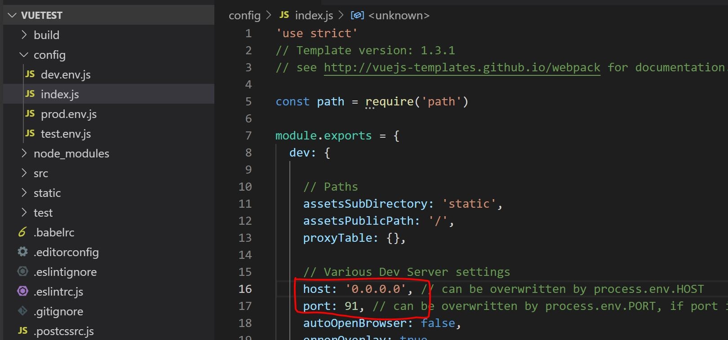The width and height of the screenshot is (728, 340).
Task: Open dev.env.js in the explorer
Action: coord(66,74)
